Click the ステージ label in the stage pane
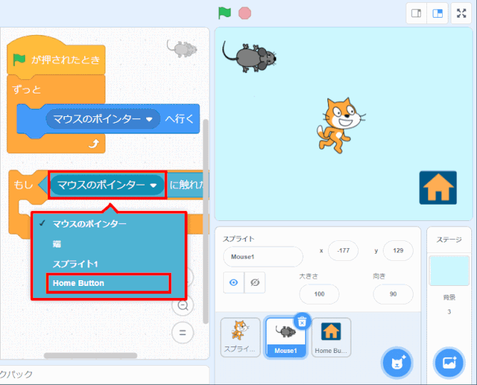 tap(449, 240)
